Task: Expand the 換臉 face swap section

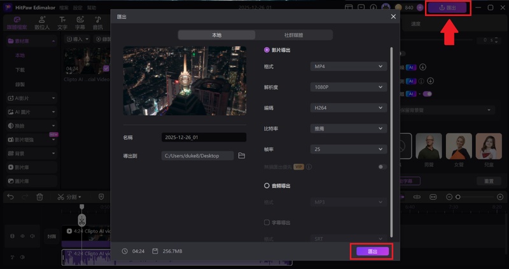Action: click(31, 126)
